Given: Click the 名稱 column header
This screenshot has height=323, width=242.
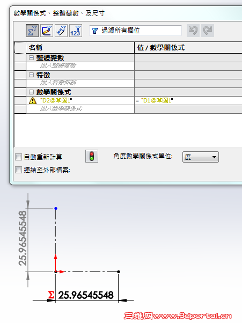Looking at the screenshot, I should point(80,48).
